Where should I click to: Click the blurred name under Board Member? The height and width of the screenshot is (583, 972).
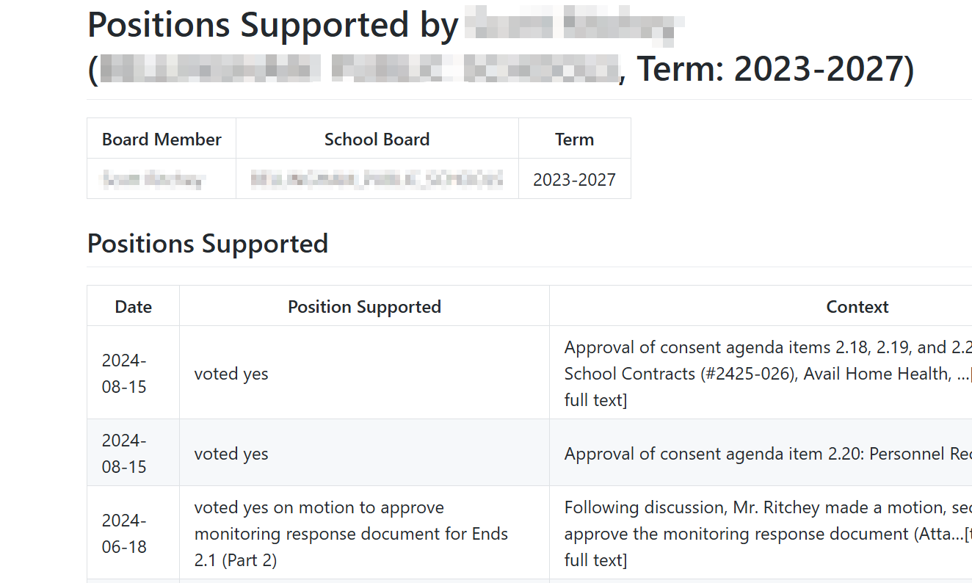[x=153, y=179]
